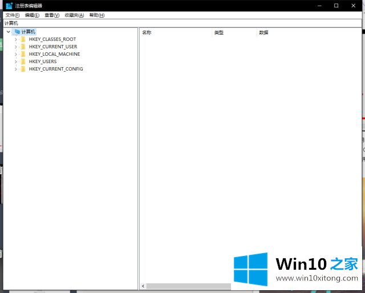
Task: Expand the HKEY_USERS key
Action: pyautogui.click(x=16, y=62)
